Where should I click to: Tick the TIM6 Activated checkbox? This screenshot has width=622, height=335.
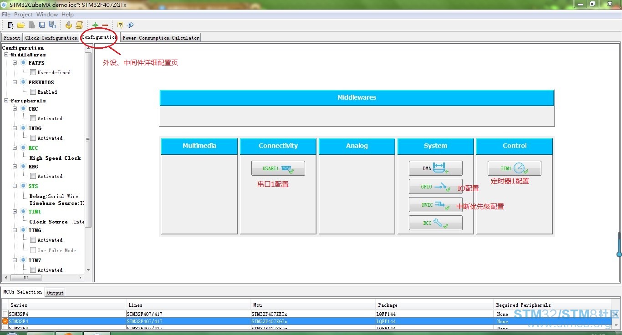[33, 240]
